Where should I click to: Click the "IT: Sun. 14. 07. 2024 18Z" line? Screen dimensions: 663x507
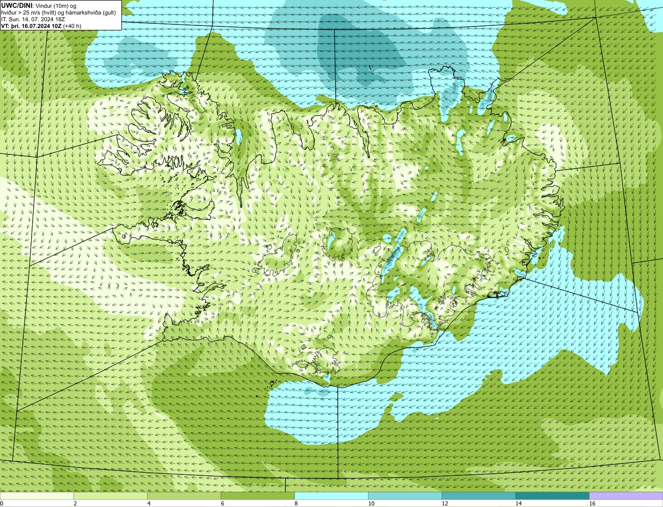click(x=33, y=19)
